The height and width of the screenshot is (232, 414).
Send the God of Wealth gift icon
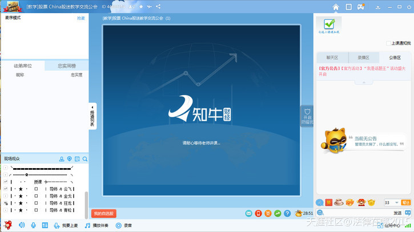pos(361,202)
